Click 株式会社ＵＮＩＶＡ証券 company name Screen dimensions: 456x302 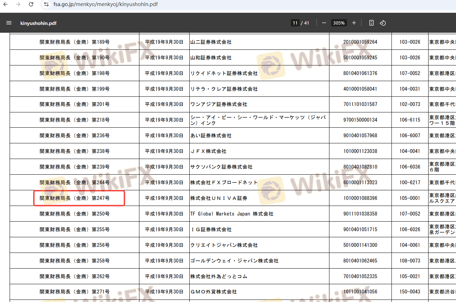tap(219, 198)
